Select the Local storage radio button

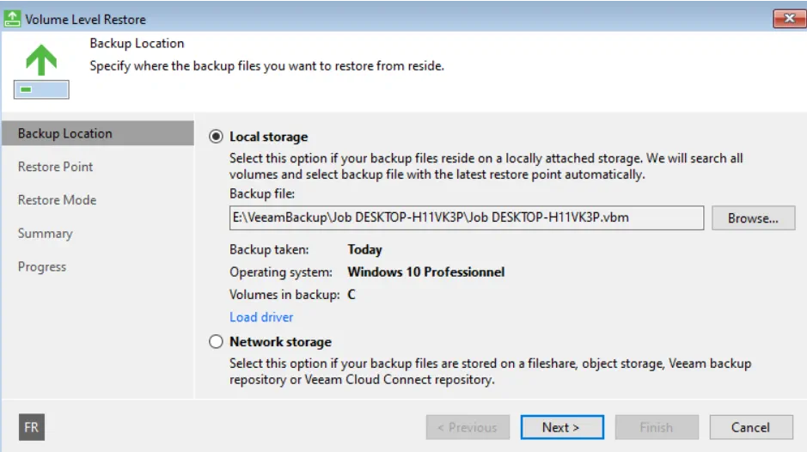[217, 137]
